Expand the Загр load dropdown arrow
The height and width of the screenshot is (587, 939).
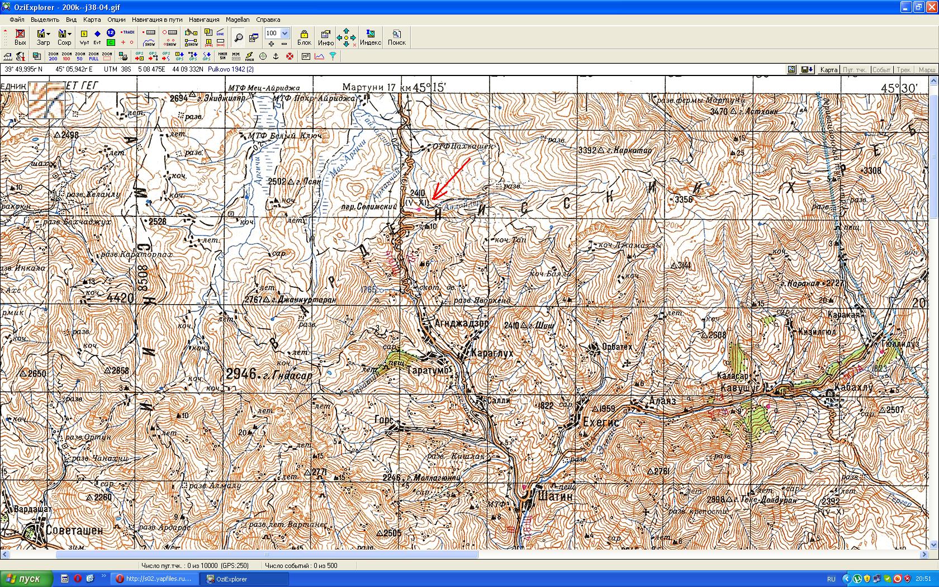[x=49, y=34]
